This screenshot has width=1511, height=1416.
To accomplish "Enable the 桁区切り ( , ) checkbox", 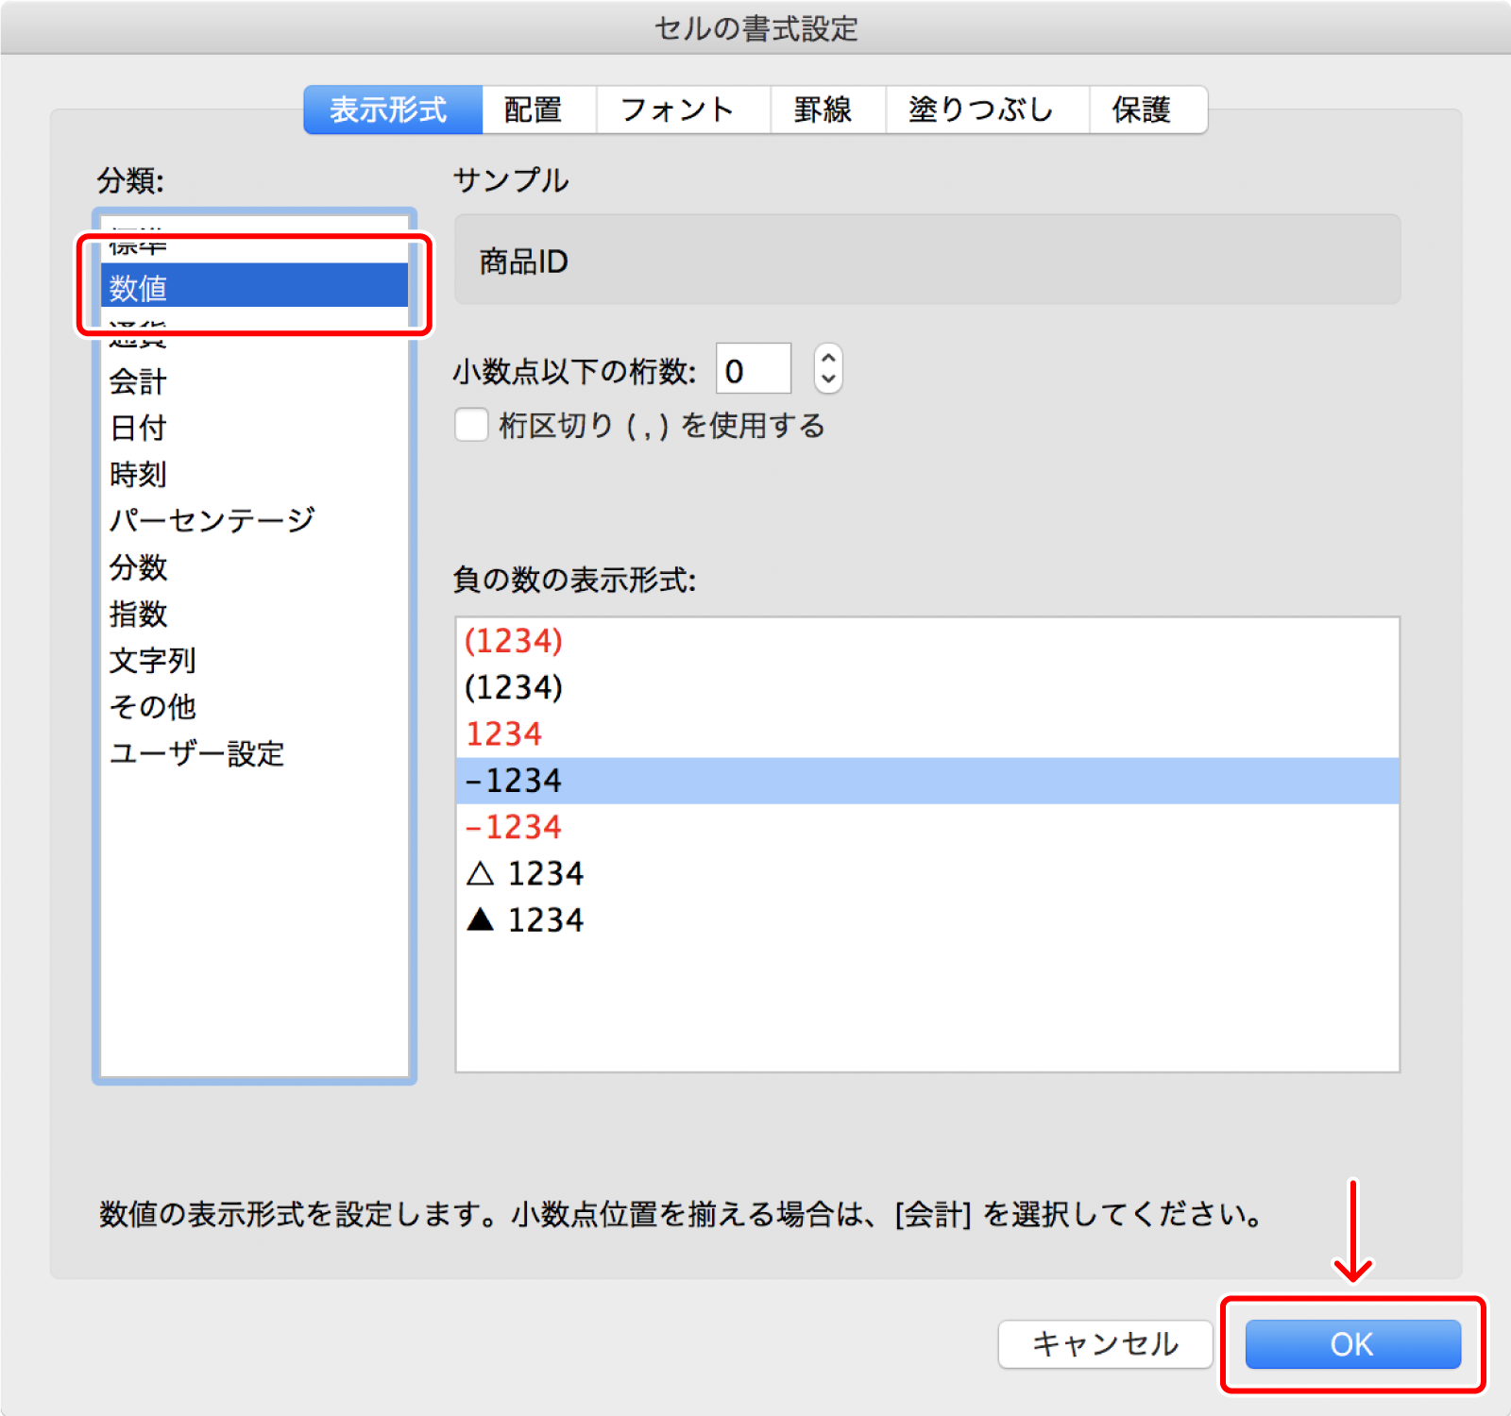I will point(470,426).
